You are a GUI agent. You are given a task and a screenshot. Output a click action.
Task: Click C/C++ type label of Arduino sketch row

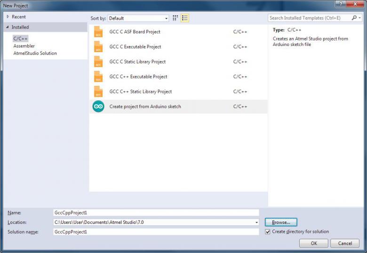tap(240, 107)
